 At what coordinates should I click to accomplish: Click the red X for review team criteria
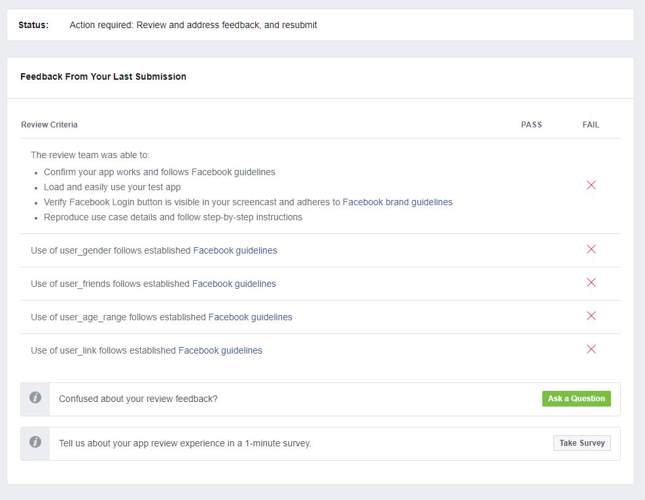591,185
